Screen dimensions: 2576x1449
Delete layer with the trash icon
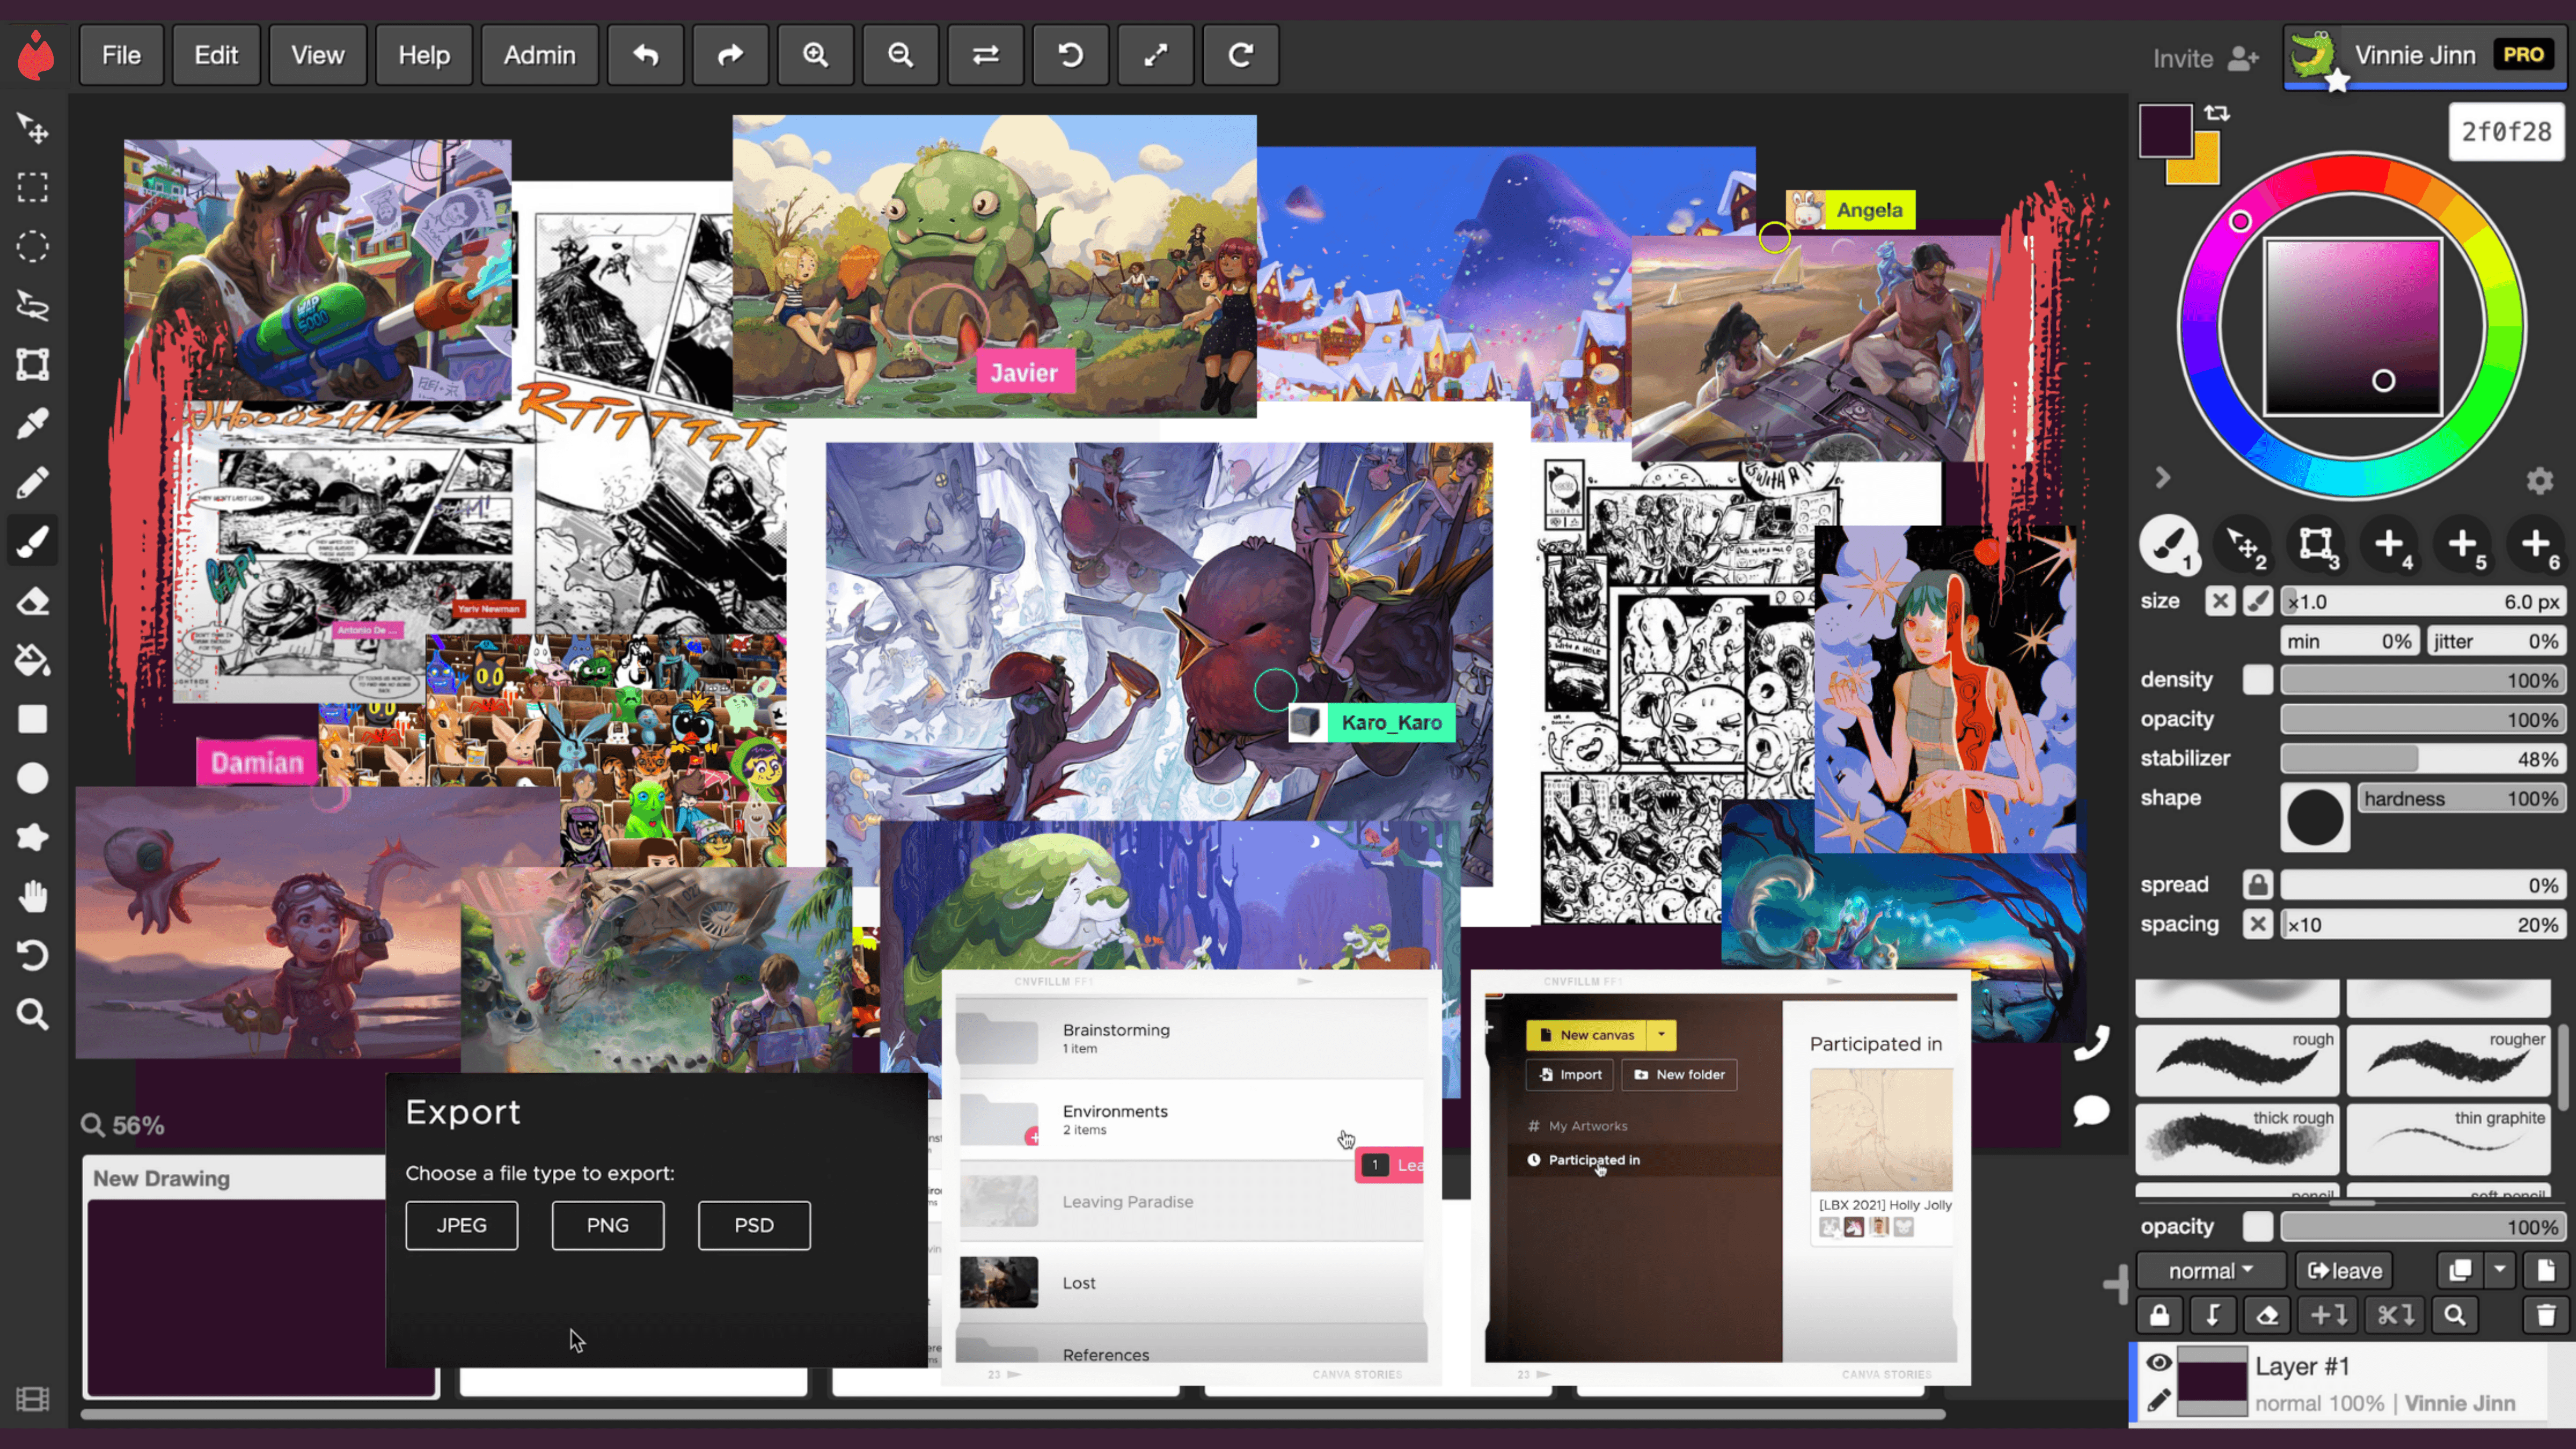[2545, 1315]
